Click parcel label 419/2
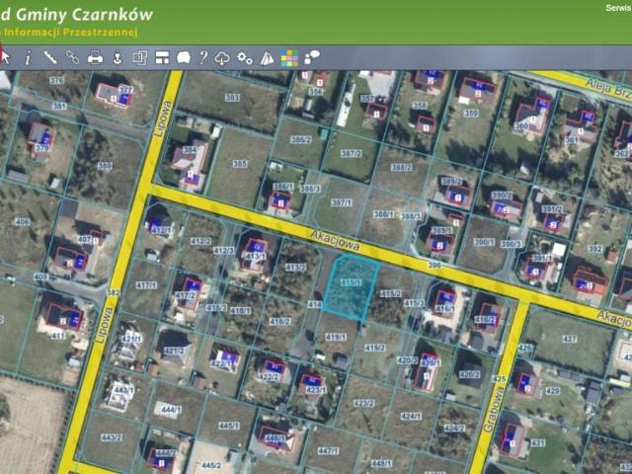 pos(375,348)
